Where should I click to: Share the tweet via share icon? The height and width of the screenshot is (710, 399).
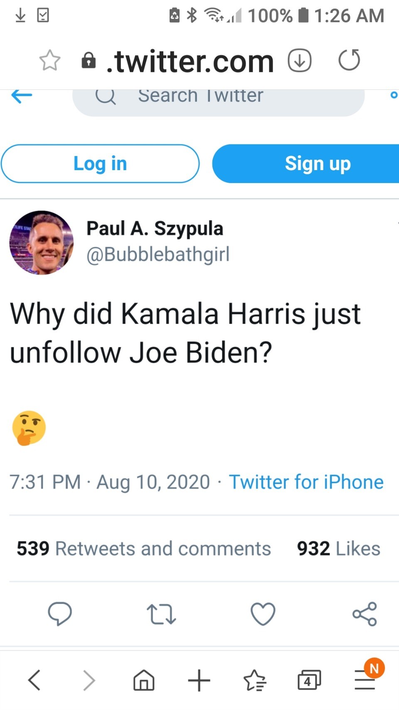point(365,614)
